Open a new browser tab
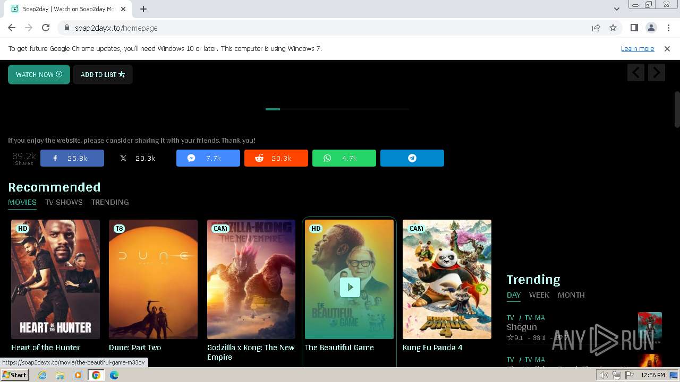 143,9
